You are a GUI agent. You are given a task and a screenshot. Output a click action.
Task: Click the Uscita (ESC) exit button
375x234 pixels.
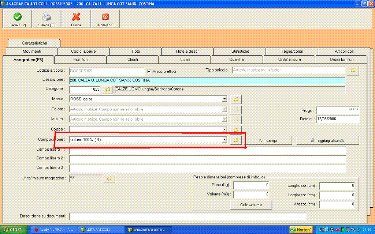pos(105,19)
